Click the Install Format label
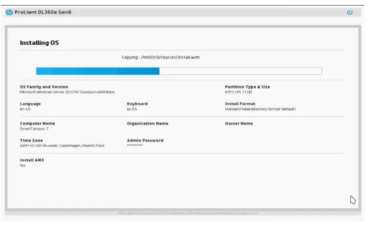The image size is (366, 230). [240, 104]
